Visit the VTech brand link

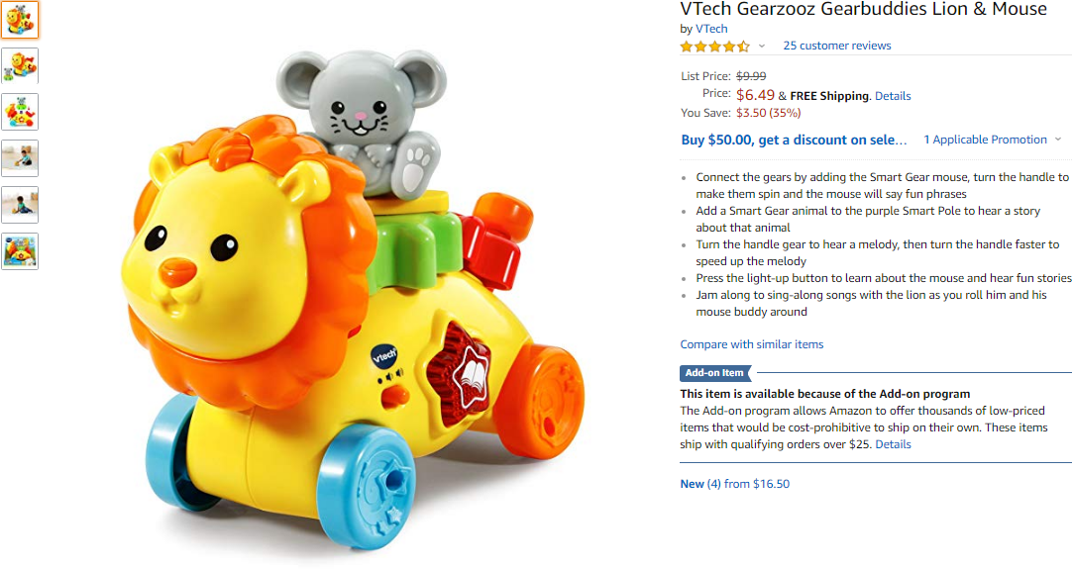(x=711, y=29)
